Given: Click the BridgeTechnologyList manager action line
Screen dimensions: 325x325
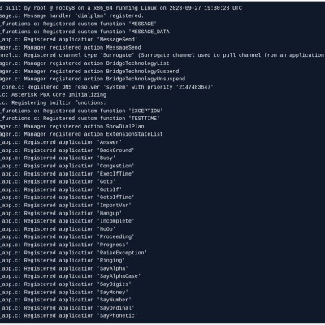Looking at the screenshot, I should click(x=84, y=63).
